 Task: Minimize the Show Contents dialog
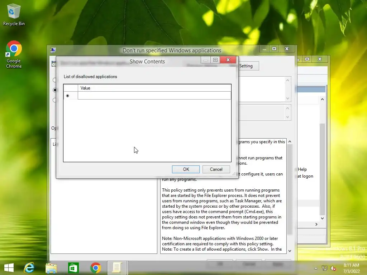pos(205,60)
